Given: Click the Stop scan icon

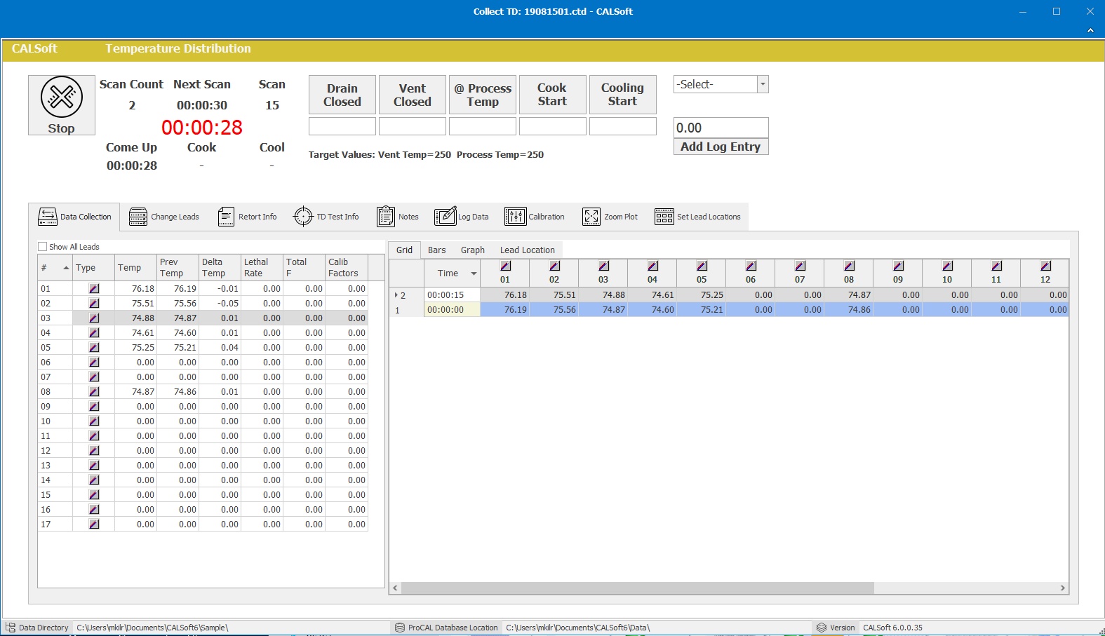Looking at the screenshot, I should pos(62,97).
